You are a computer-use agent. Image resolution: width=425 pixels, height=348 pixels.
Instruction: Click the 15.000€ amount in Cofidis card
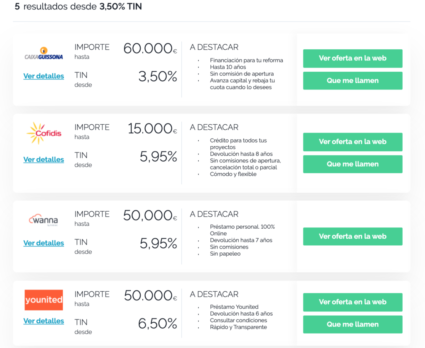tap(152, 128)
